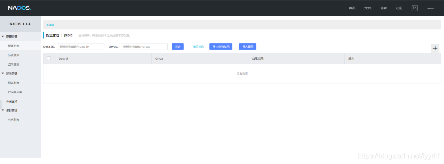Tick the select-all checkbox in table header
The height and width of the screenshot is (164, 444).
pos(49,59)
